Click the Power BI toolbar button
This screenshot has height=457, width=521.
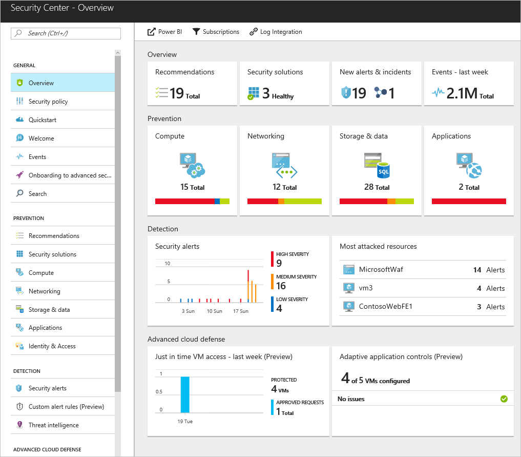165,32
